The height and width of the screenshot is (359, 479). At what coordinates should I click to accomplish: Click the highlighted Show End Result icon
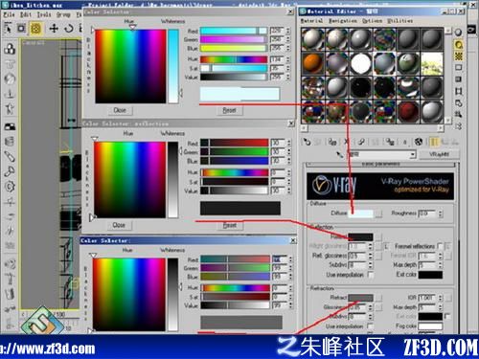(x=434, y=142)
